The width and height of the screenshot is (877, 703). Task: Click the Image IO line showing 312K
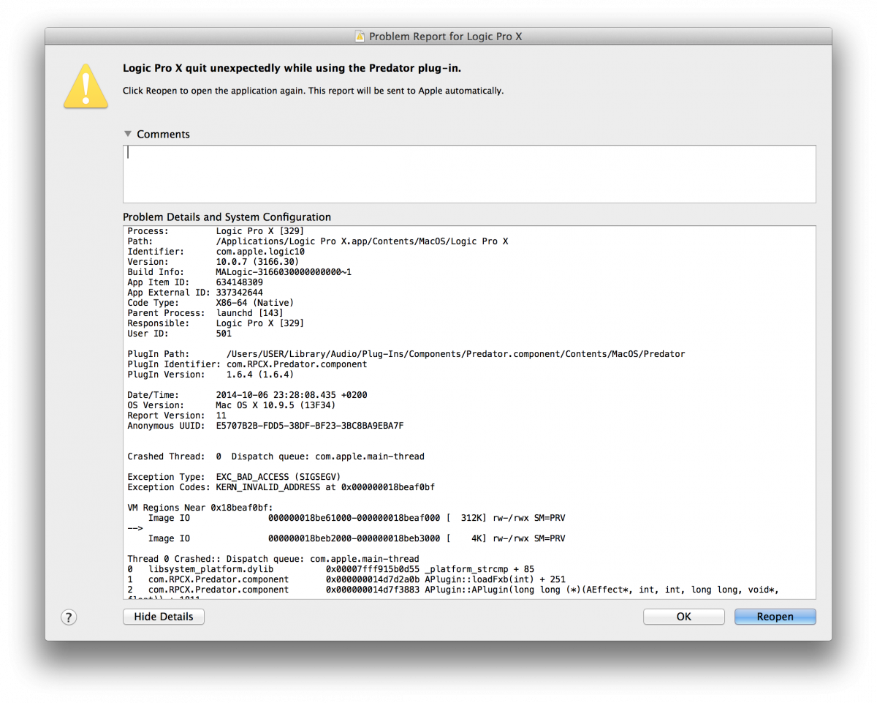(x=357, y=518)
